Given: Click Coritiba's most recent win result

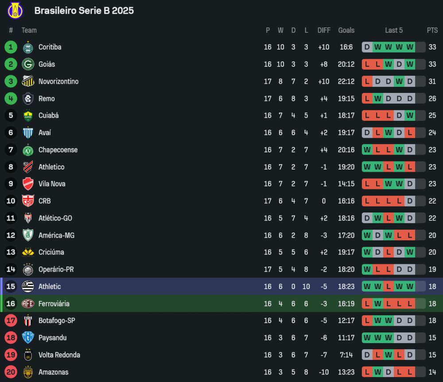Looking at the screenshot, I should pos(410,47).
